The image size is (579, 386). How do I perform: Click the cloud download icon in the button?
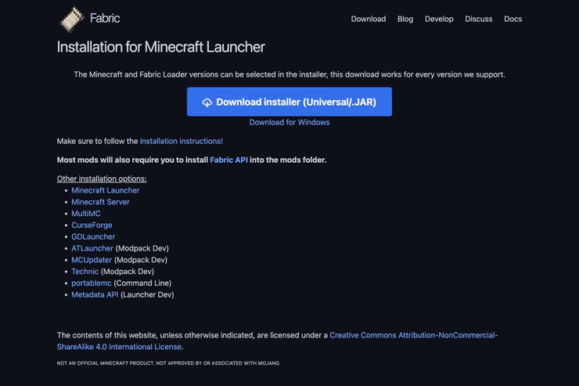[x=207, y=103]
